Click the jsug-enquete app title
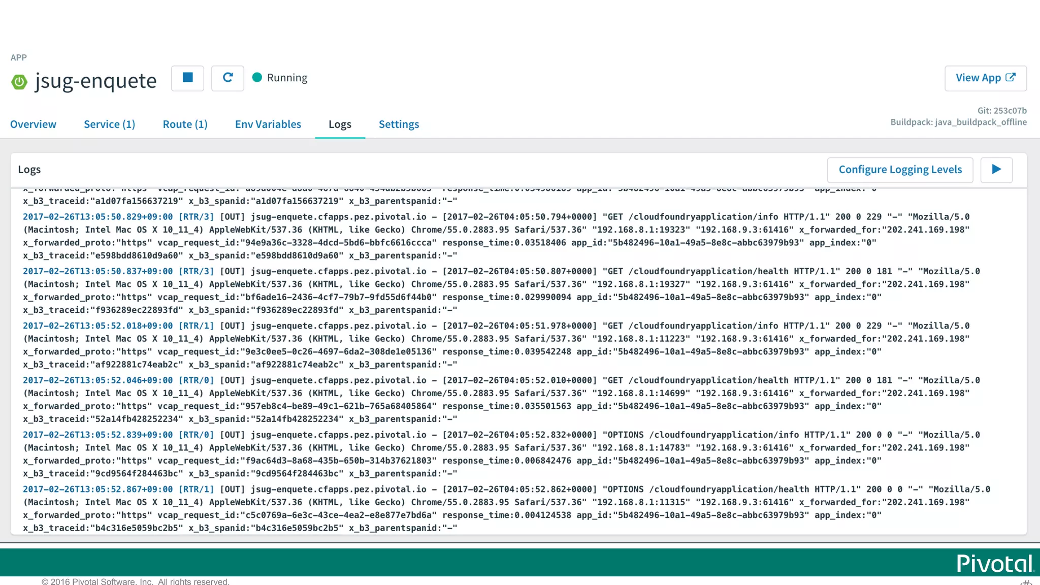The width and height of the screenshot is (1040, 585). tap(95, 81)
